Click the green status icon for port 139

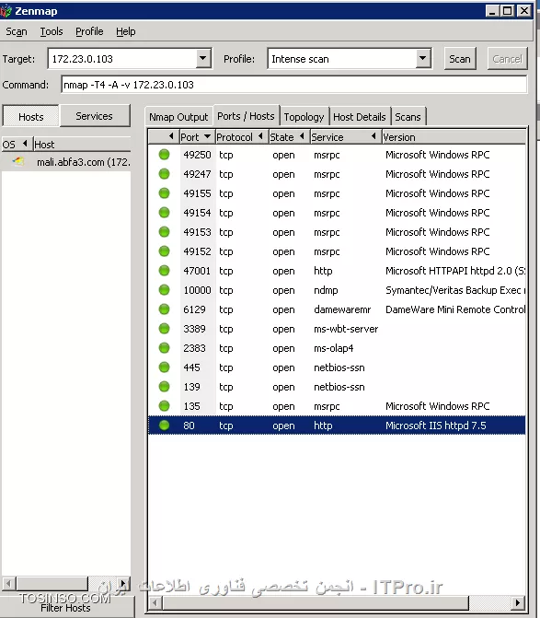point(164,386)
